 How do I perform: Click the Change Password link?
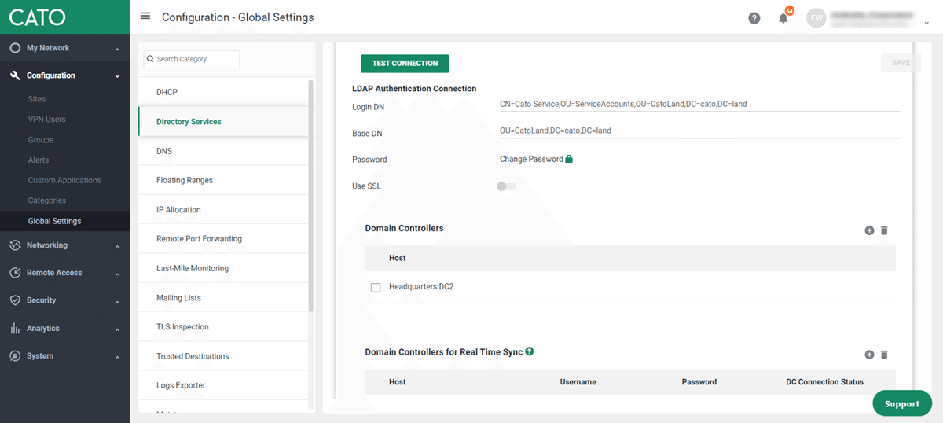click(531, 159)
